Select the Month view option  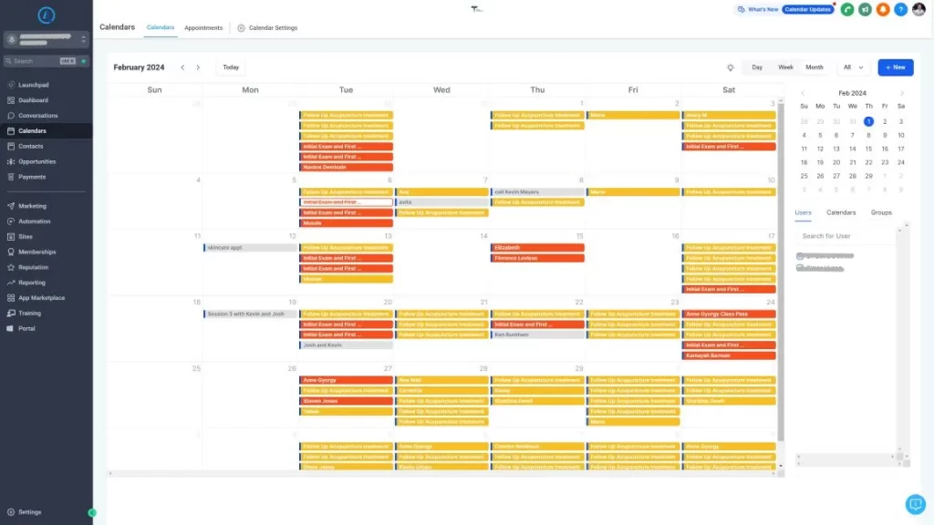(814, 67)
